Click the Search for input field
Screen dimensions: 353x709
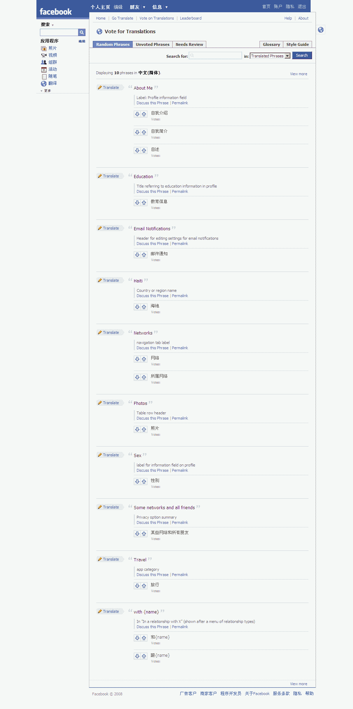click(x=215, y=56)
